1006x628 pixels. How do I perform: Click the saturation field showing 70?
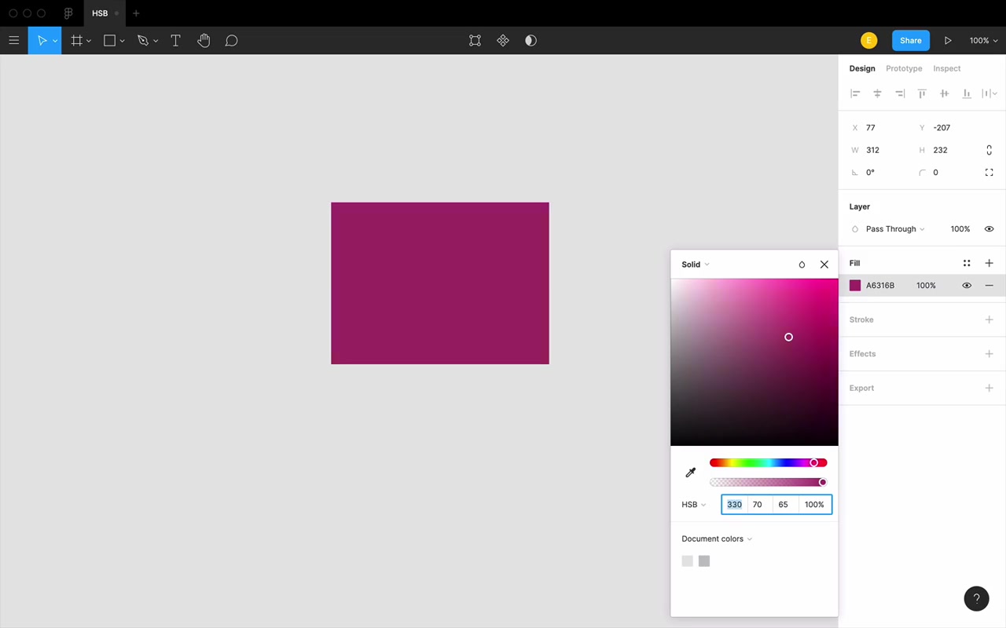[760, 505]
